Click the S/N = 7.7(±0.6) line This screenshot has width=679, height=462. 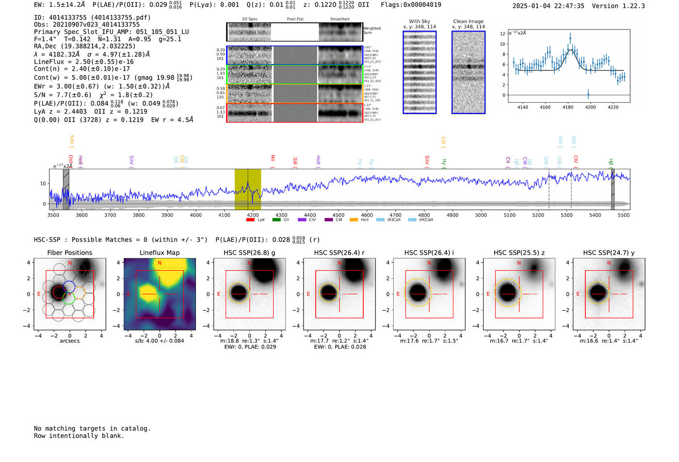(93, 95)
